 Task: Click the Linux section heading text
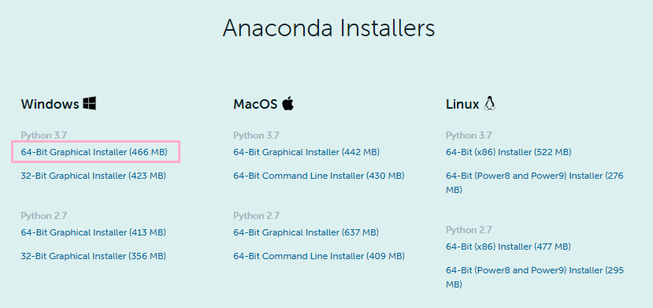click(462, 104)
